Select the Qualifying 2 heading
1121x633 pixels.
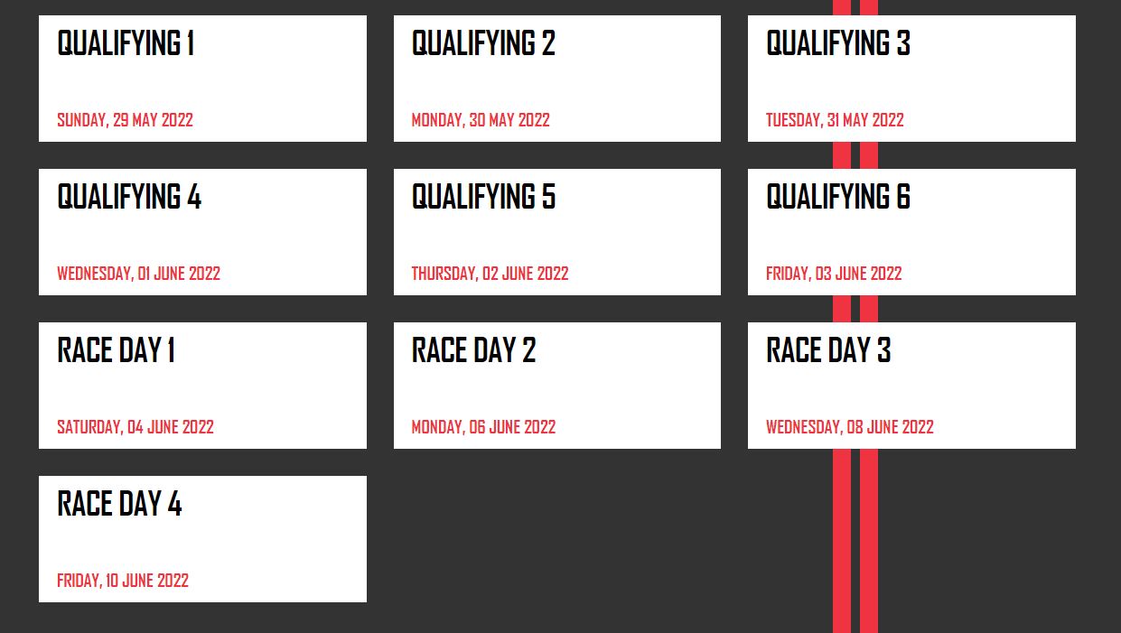483,43
